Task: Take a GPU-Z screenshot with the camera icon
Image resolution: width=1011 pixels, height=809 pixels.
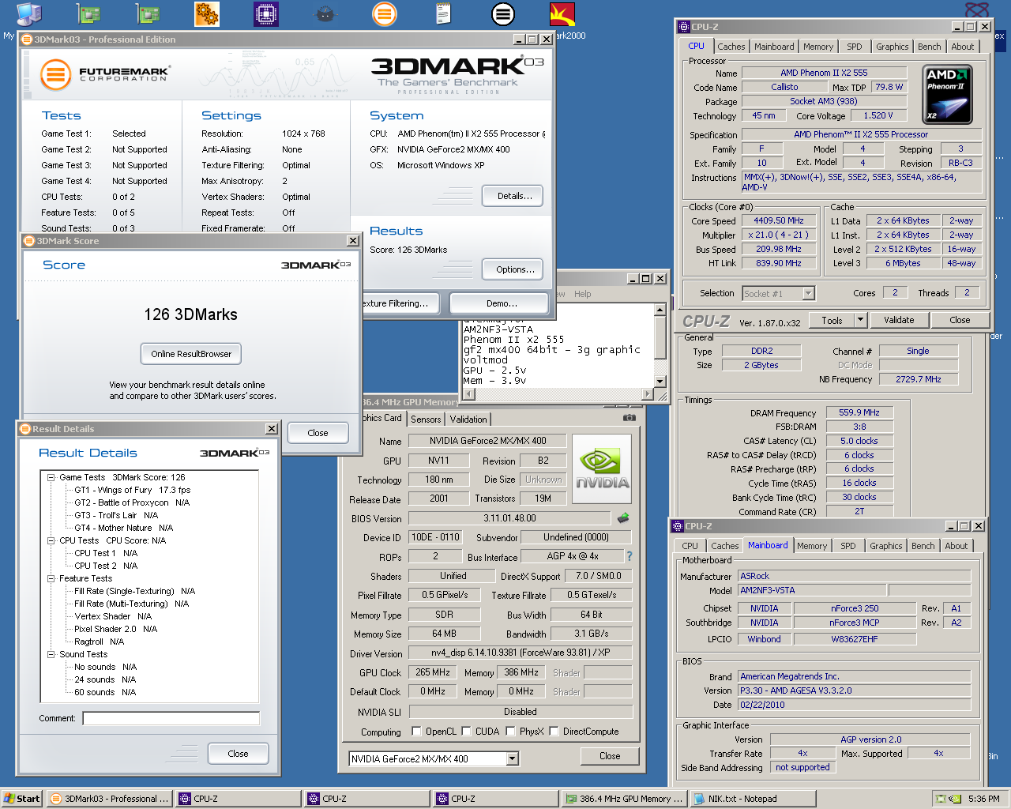Action: point(629,418)
